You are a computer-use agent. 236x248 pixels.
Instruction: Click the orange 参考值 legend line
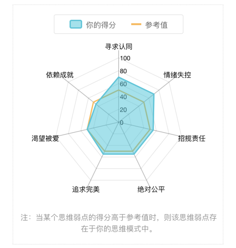click(136, 25)
